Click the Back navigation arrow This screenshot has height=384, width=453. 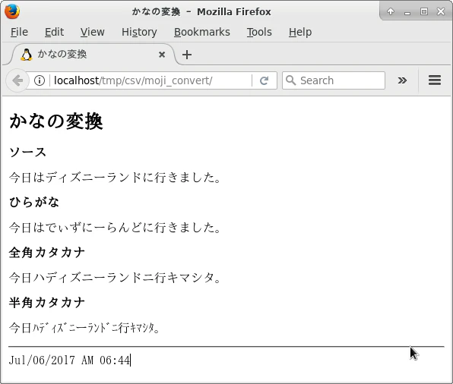click(17, 80)
